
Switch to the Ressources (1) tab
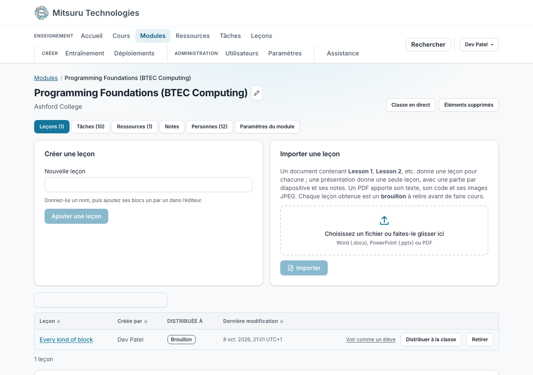[x=134, y=127]
